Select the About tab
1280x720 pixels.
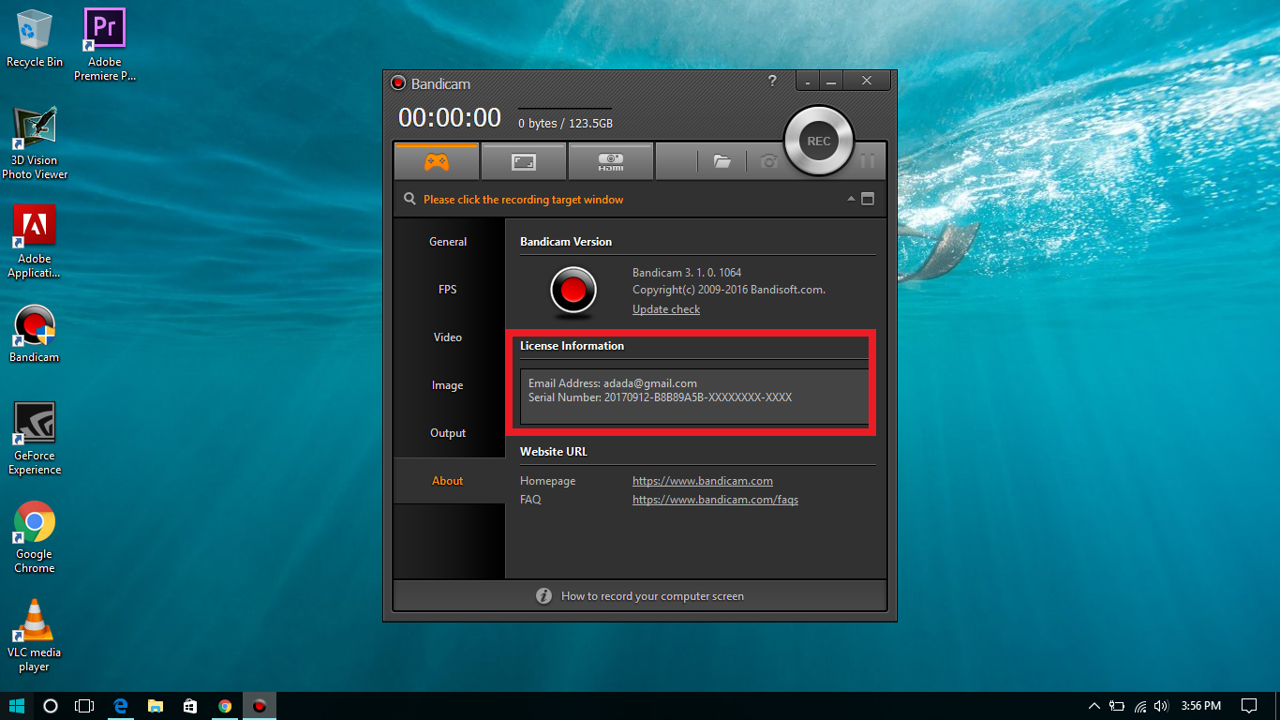click(448, 481)
